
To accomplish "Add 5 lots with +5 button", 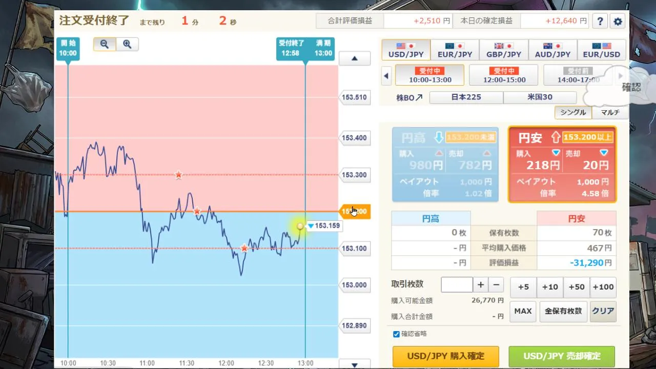I will point(523,287).
